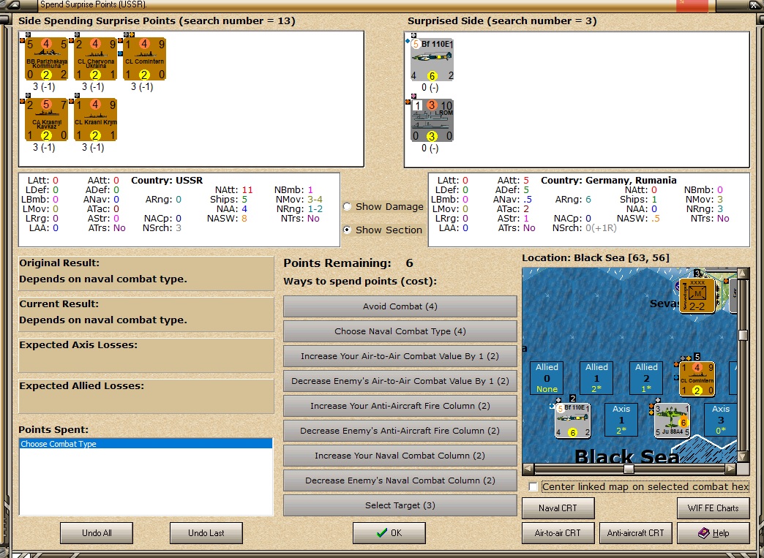Select the Rumanian ROM naval counter
This screenshot has width=764, height=558.
pos(432,120)
